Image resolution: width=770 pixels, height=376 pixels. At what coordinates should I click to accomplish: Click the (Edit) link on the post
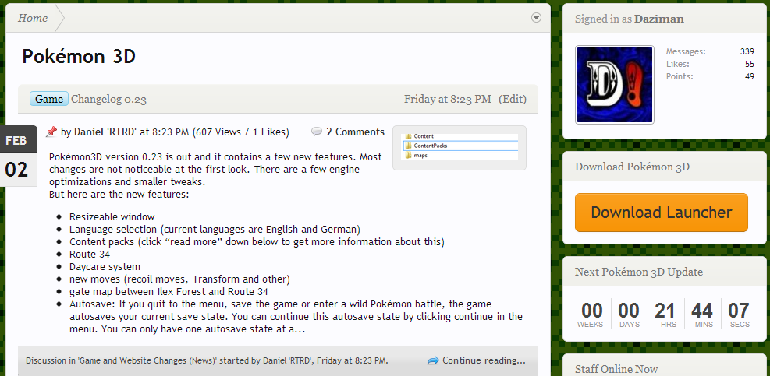pyautogui.click(x=513, y=99)
